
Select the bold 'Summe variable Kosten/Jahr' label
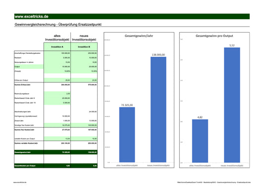coord(26,143)
